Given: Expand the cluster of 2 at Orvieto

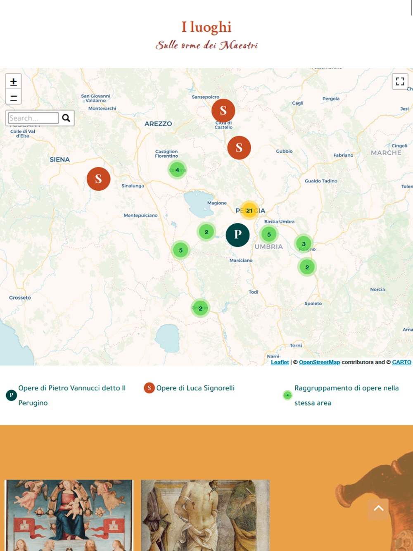Looking at the screenshot, I should tap(200, 309).
